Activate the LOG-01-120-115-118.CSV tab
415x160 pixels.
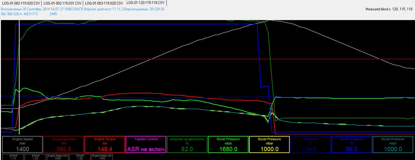(x=145, y=3)
